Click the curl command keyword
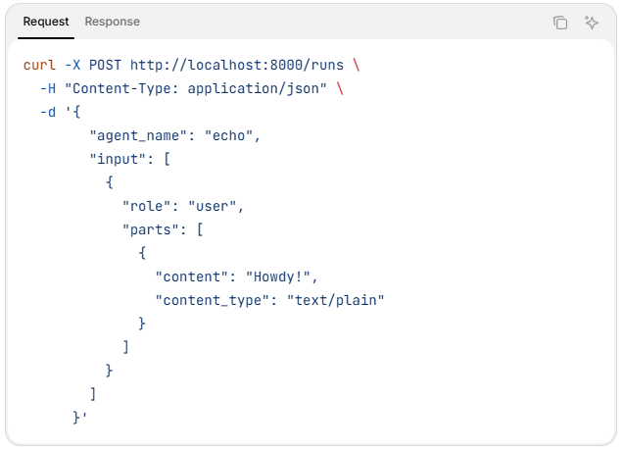Viewport: 622px width, 451px height. click(39, 65)
